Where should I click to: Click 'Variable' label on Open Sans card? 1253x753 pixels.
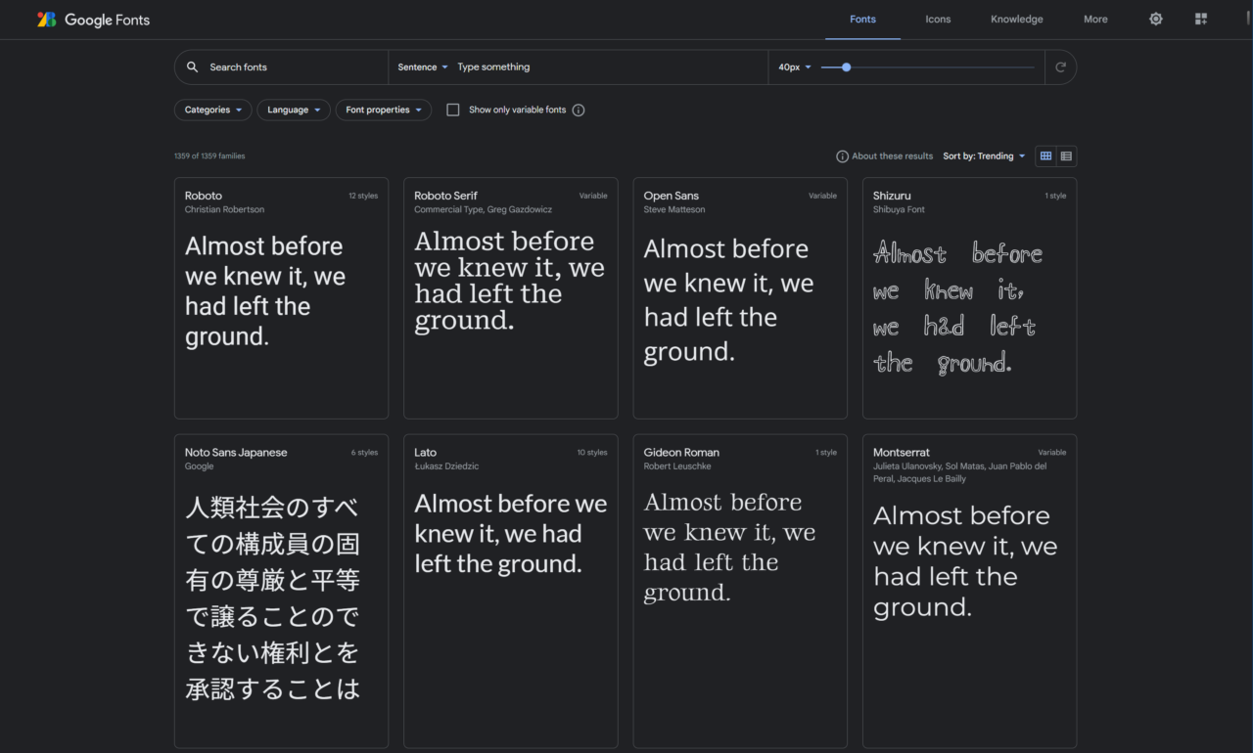coord(822,196)
